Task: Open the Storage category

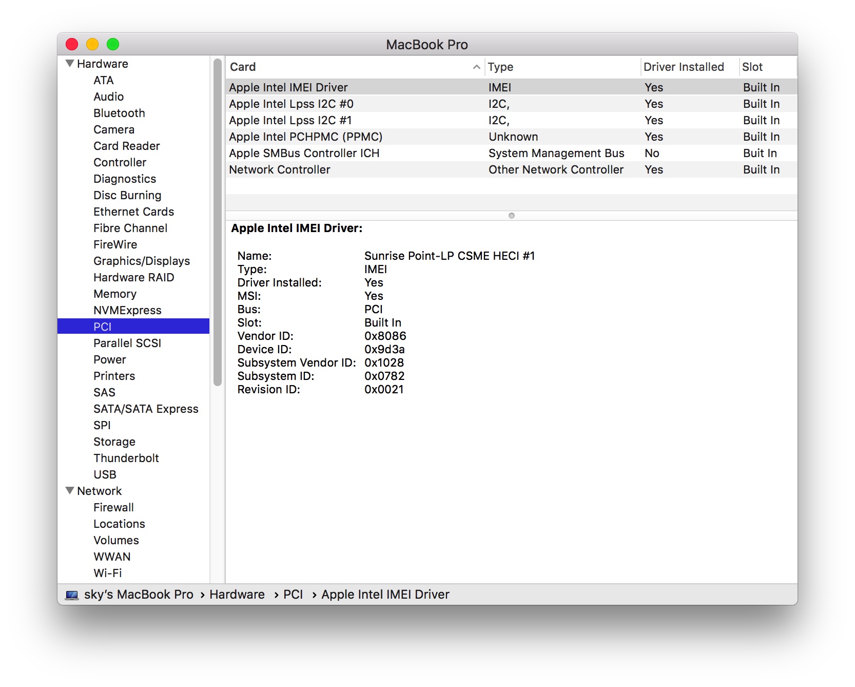Action: click(x=114, y=442)
